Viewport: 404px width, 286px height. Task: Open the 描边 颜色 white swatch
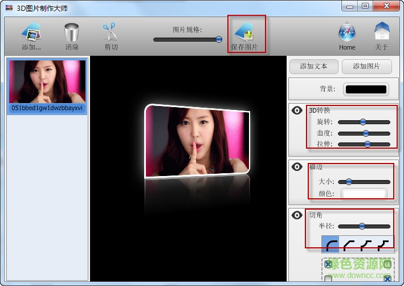[364, 194]
